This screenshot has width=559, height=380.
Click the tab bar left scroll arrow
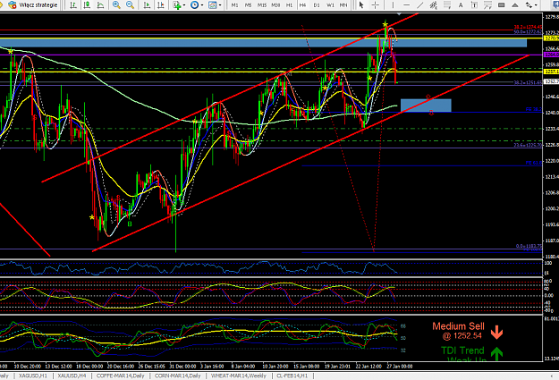(552, 376)
